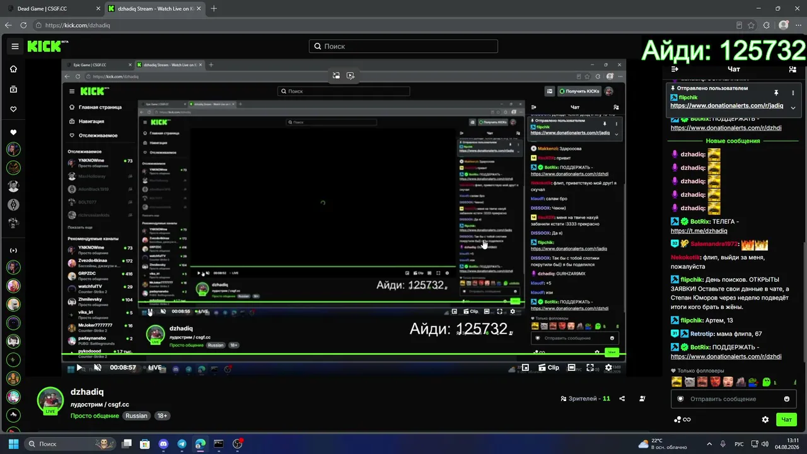Unpin the pinned chat message

pos(776,93)
